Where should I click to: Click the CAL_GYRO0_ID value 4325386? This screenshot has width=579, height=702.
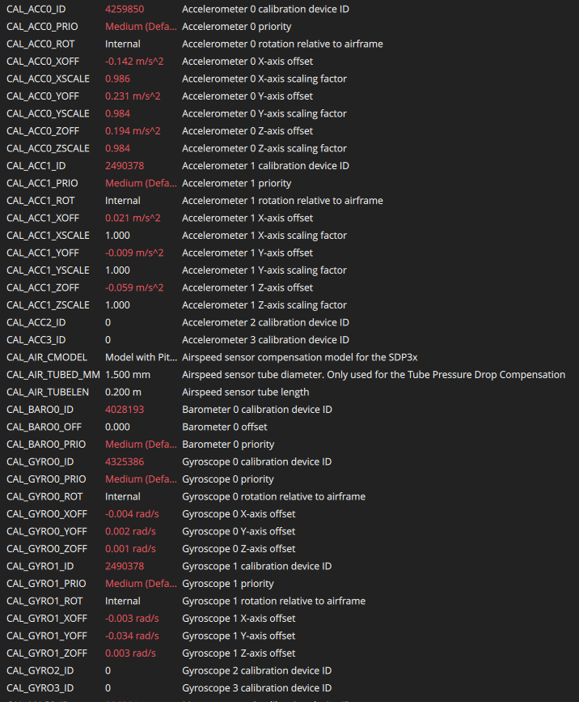coord(125,462)
